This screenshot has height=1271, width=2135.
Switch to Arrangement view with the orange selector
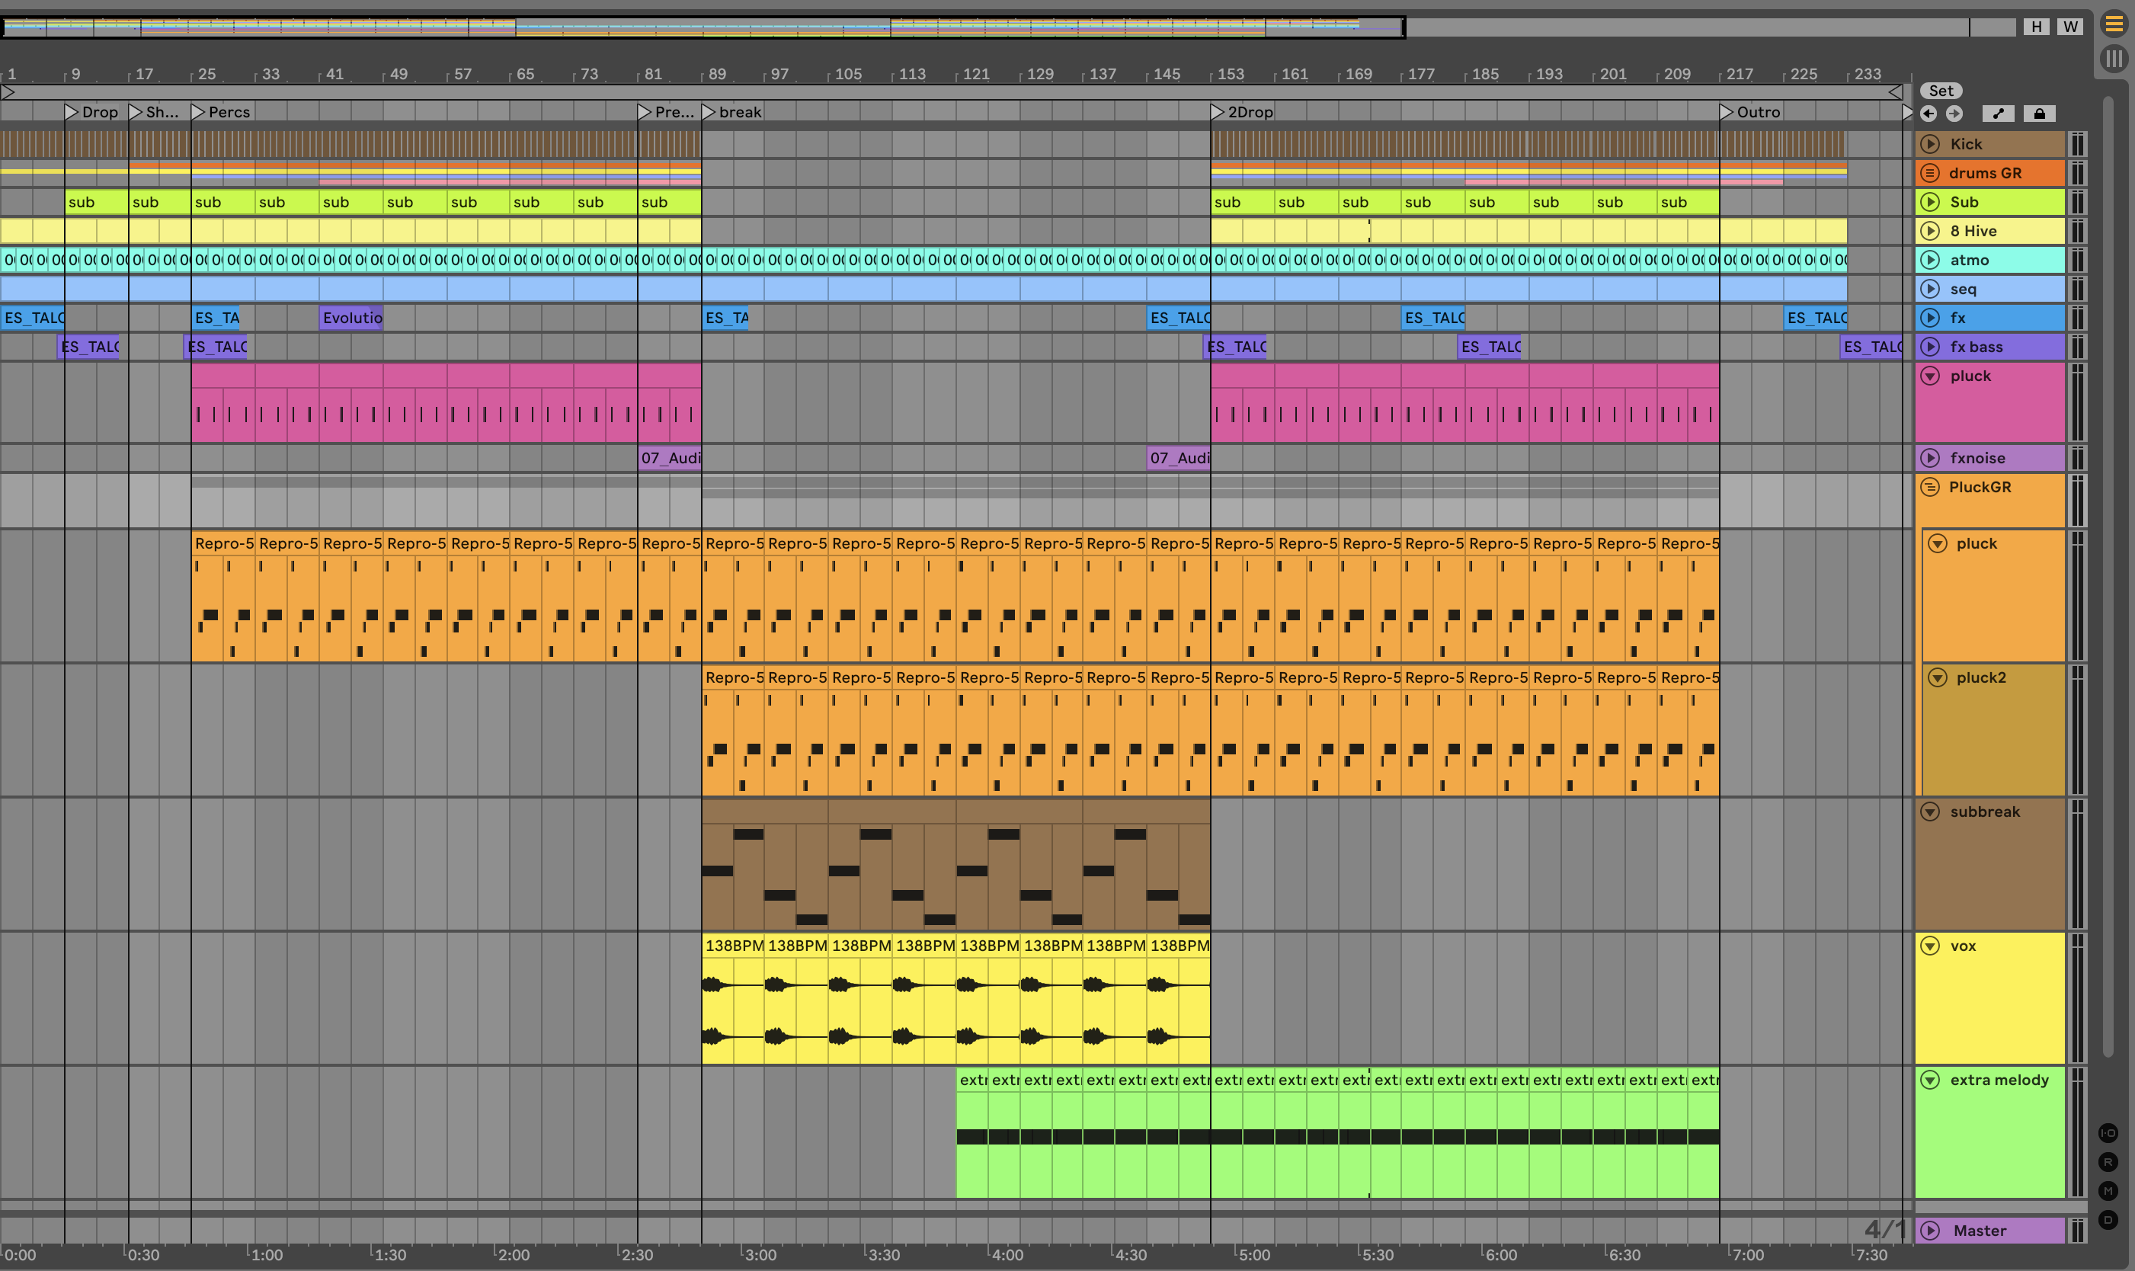click(x=2114, y=24)
